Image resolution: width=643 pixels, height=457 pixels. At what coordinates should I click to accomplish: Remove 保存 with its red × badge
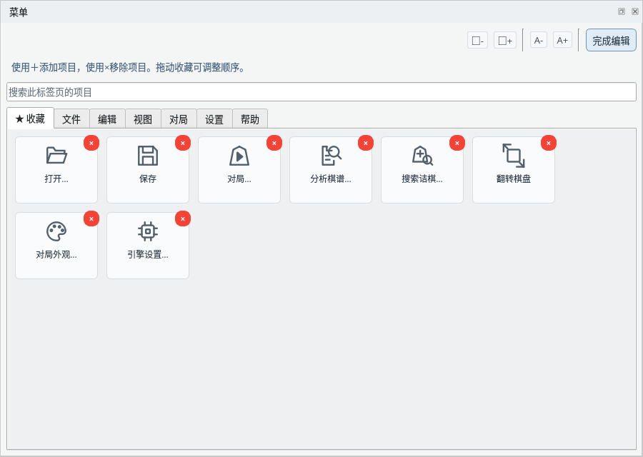click(x=183, y=143)
